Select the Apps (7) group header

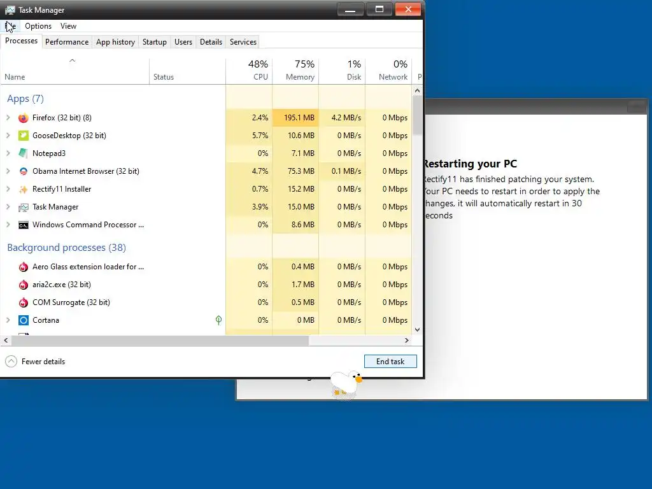[25, 99]
